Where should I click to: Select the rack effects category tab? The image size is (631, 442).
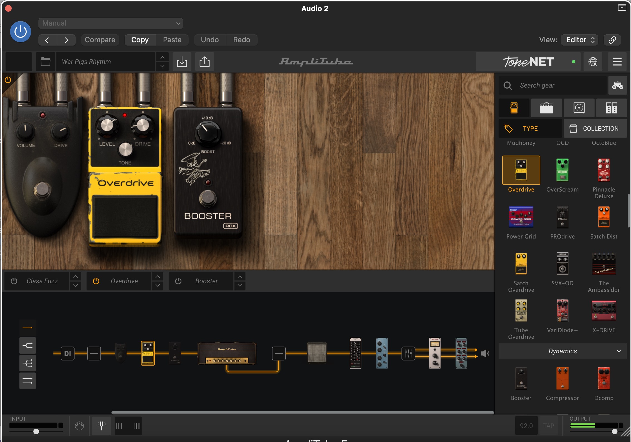click(612, 108)
